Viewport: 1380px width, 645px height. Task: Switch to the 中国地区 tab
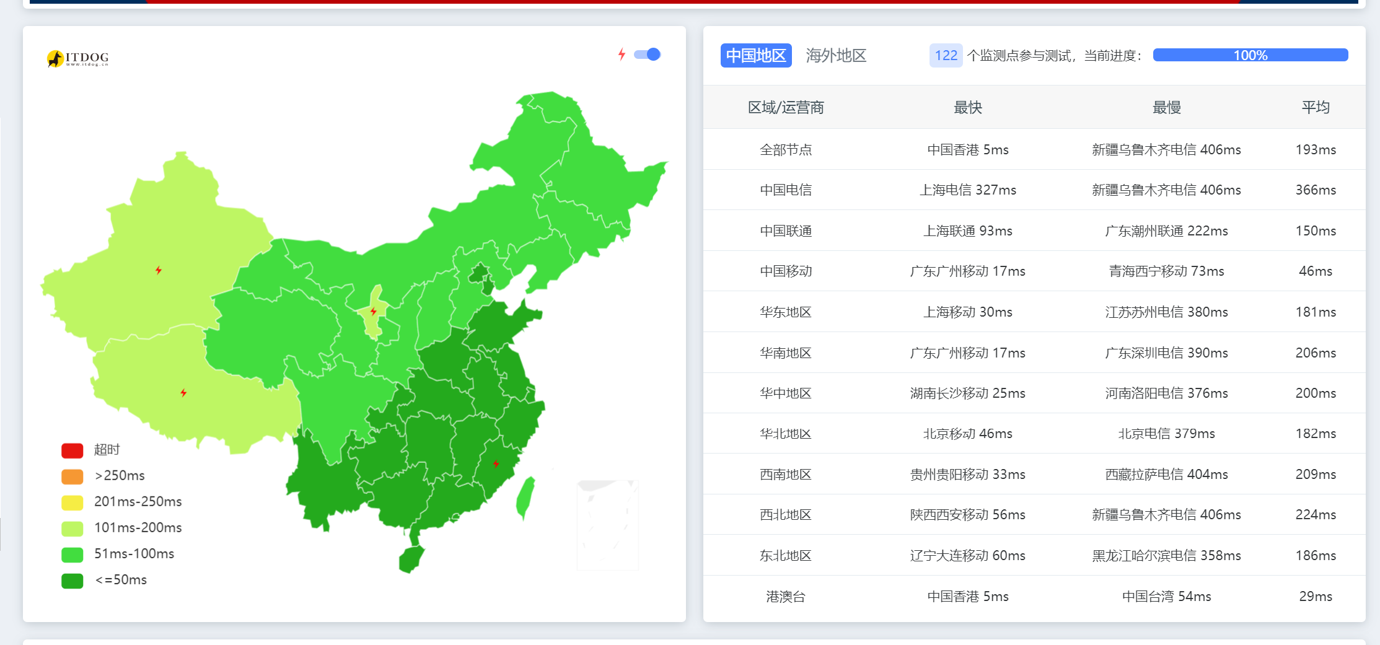755,56
